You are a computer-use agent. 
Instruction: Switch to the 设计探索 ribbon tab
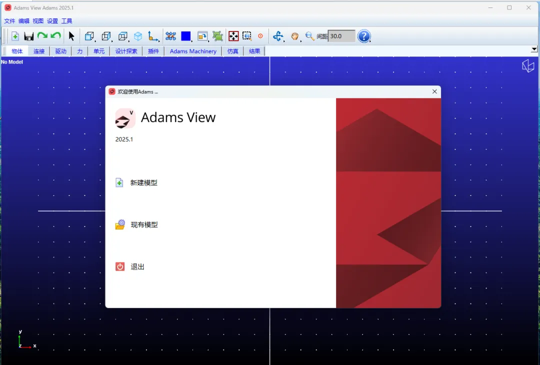(126, 51)
